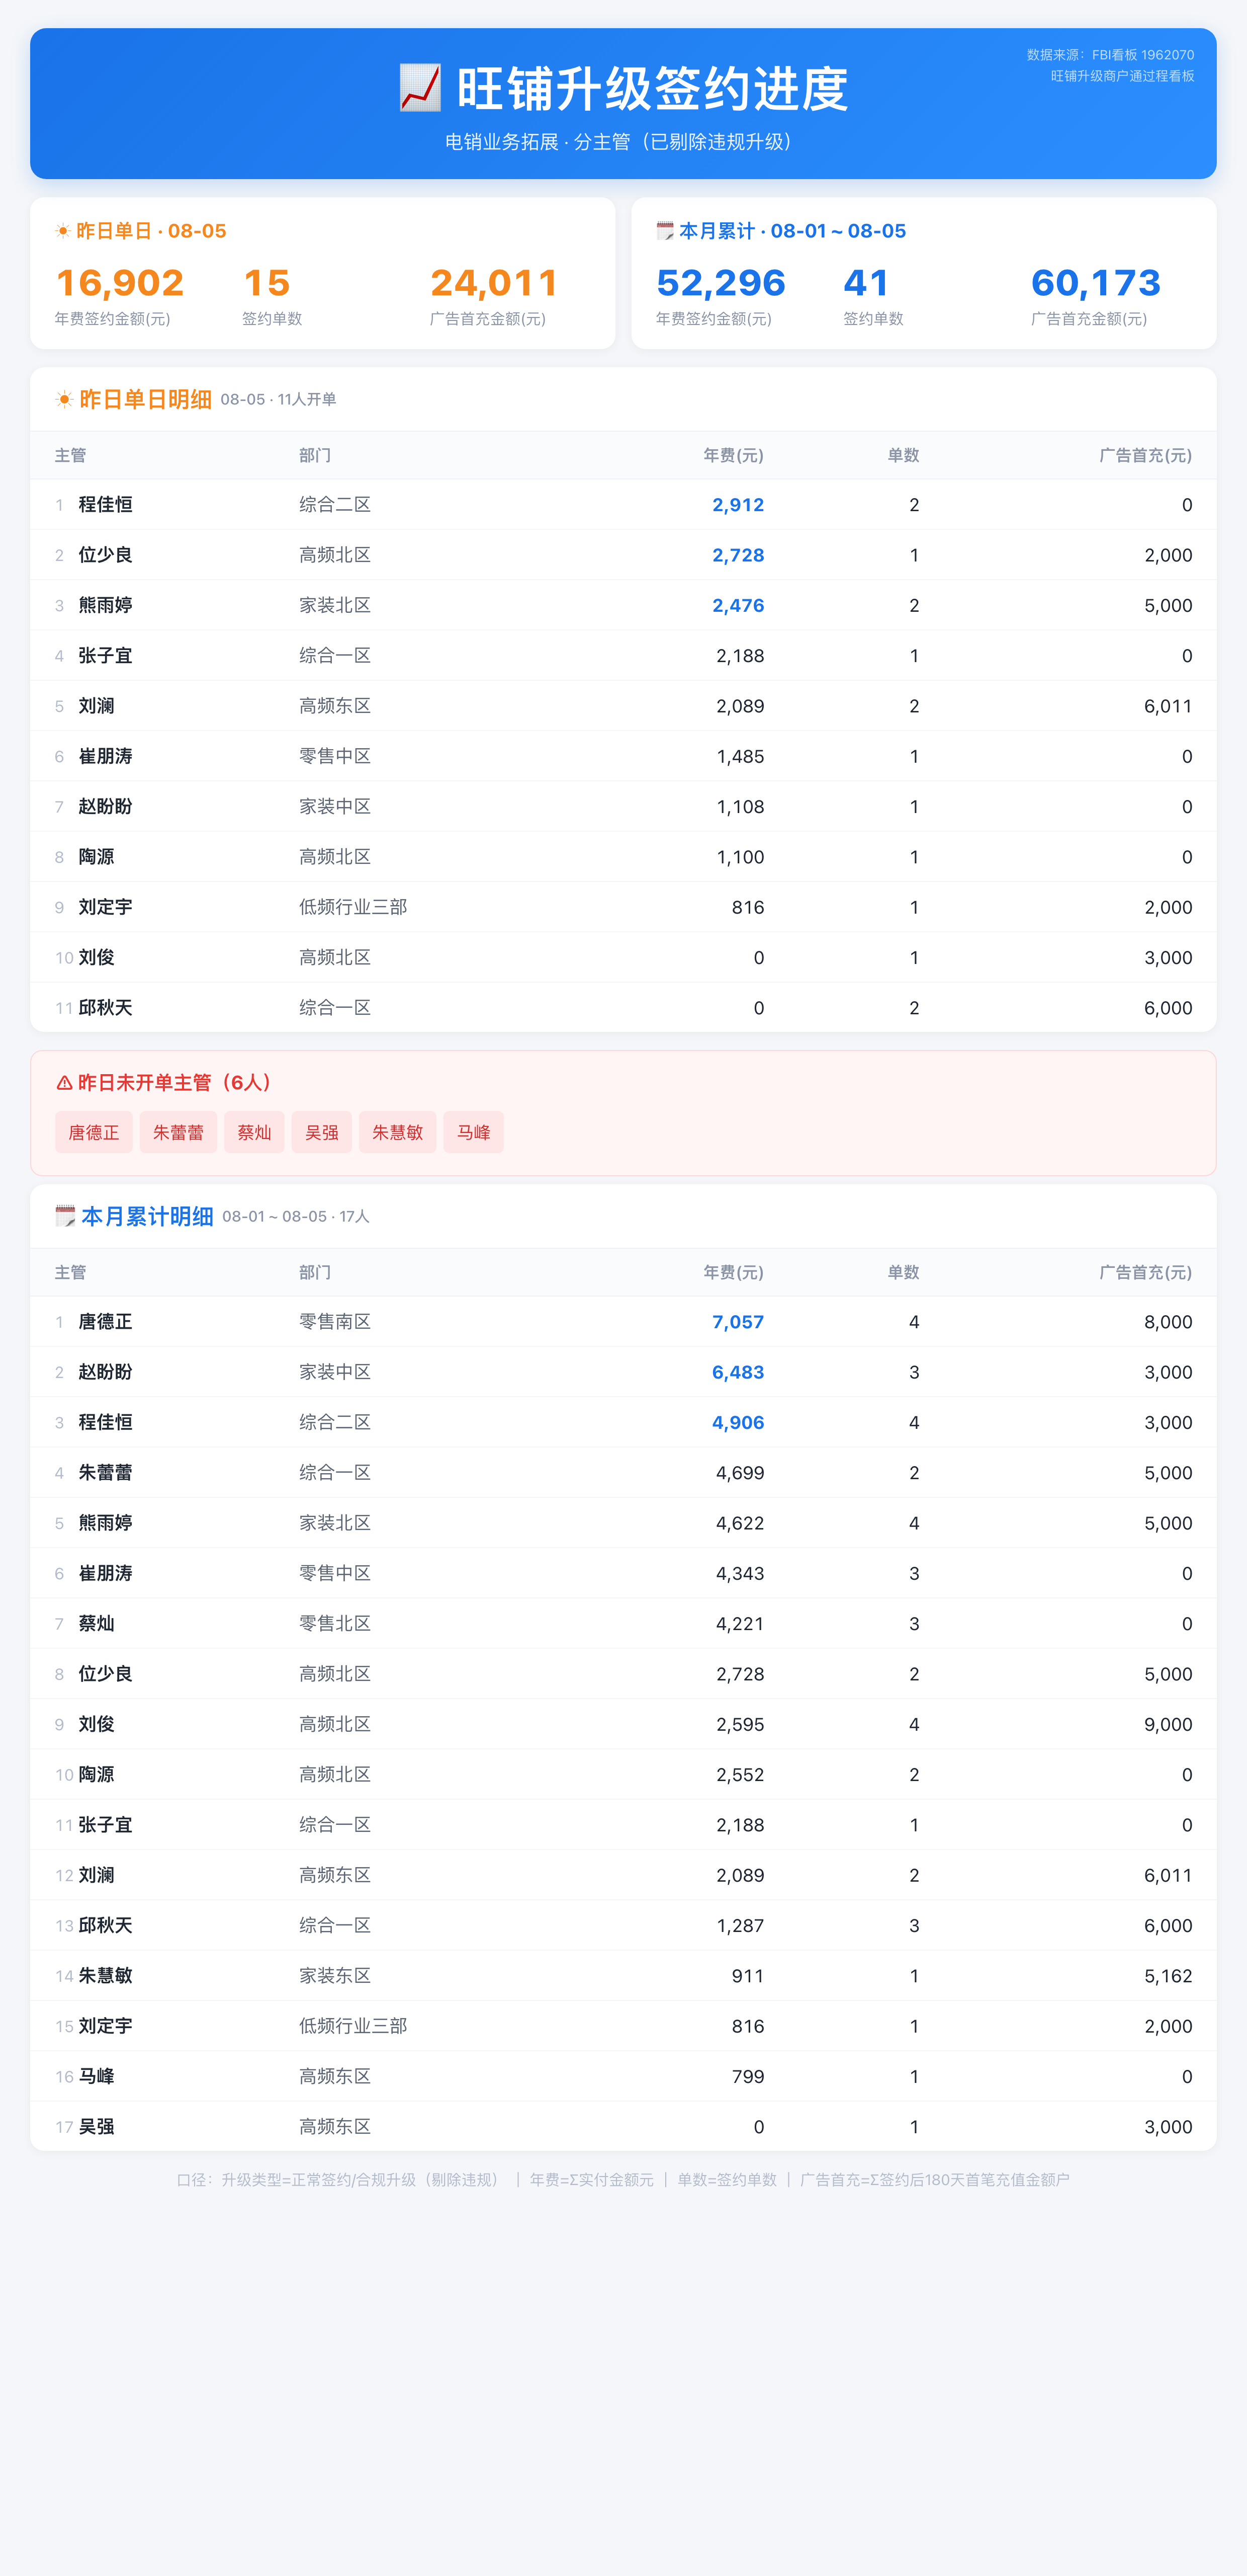Click the 52,296 monthly 年费签约金额 value
This screenshot has width=1247, height=2576.
click(722, 283)
